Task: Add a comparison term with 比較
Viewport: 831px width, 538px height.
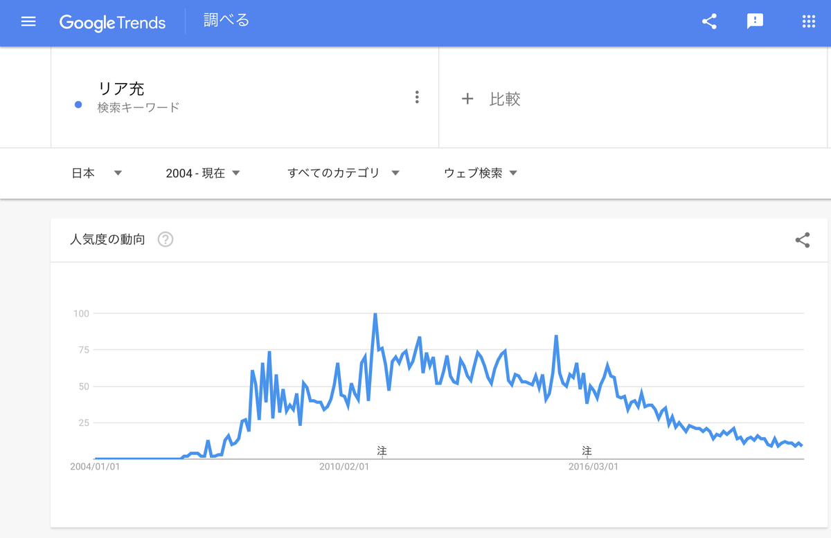Action: [503, 98]
